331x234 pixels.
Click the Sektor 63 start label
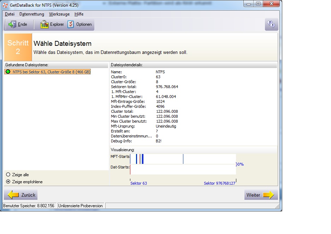[139, 183]
